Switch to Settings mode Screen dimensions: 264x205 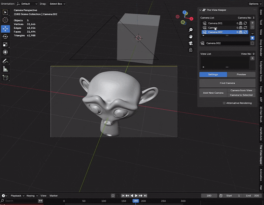[213, 74]
